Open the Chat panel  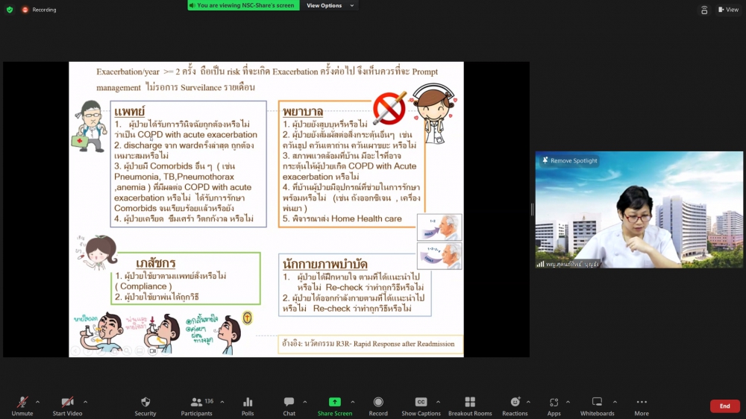point(289,403)
